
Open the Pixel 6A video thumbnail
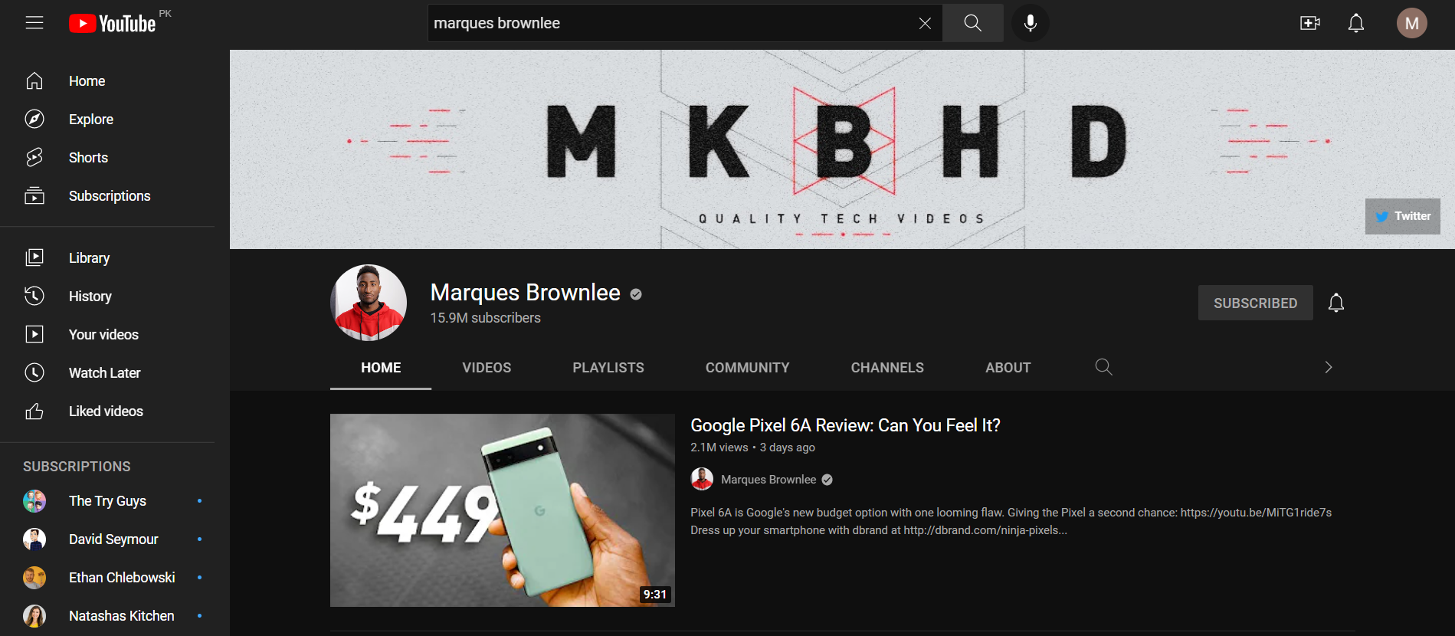click(503, 510)
